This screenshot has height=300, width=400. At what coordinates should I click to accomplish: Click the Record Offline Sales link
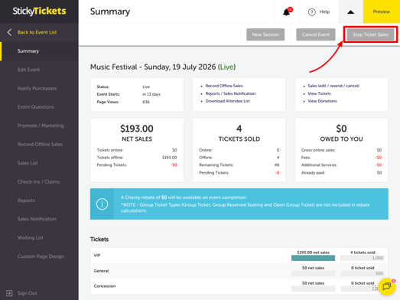click(224, 86)
